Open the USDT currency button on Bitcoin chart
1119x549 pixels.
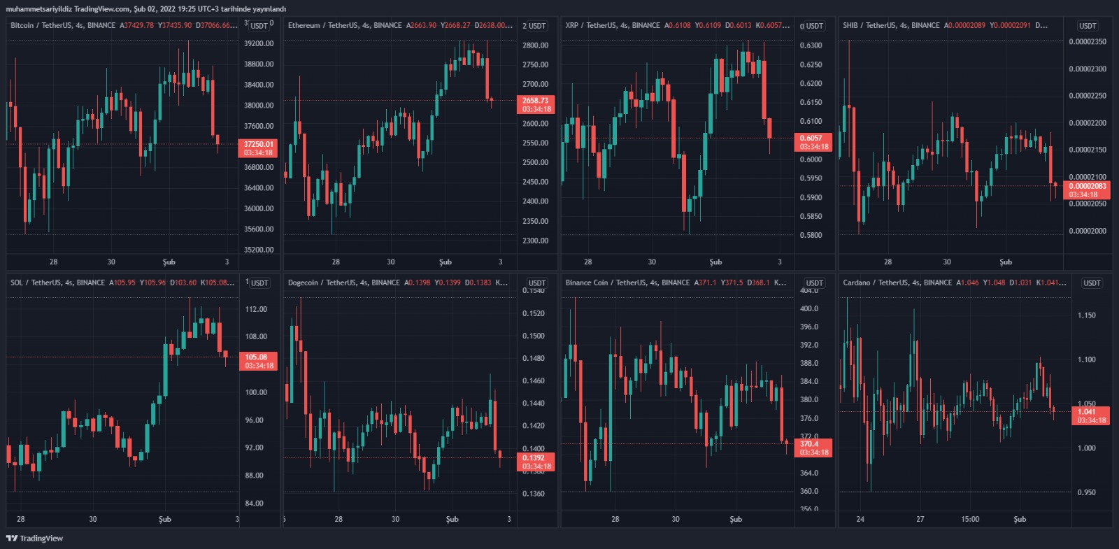pyautogui.click(x=259, y=26)
